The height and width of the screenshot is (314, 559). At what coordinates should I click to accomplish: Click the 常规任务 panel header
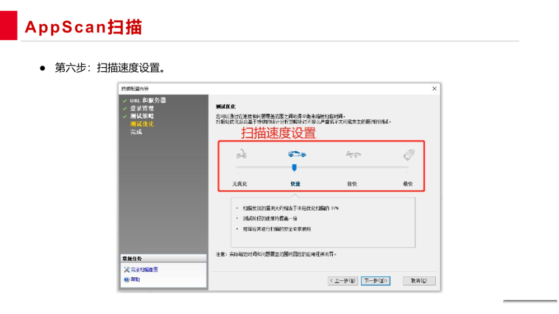[x=164, y=259]
